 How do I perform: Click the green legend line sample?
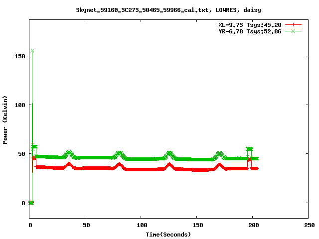click(x=293, y=31)
